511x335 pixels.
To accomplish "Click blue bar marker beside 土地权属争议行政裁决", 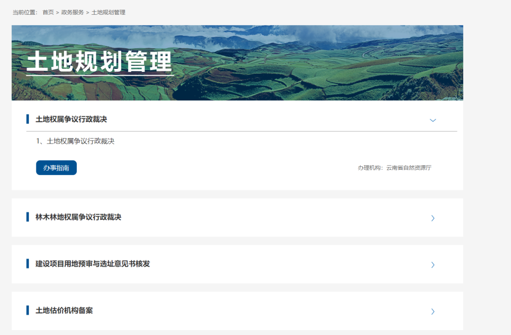I will tap(28, 119).
